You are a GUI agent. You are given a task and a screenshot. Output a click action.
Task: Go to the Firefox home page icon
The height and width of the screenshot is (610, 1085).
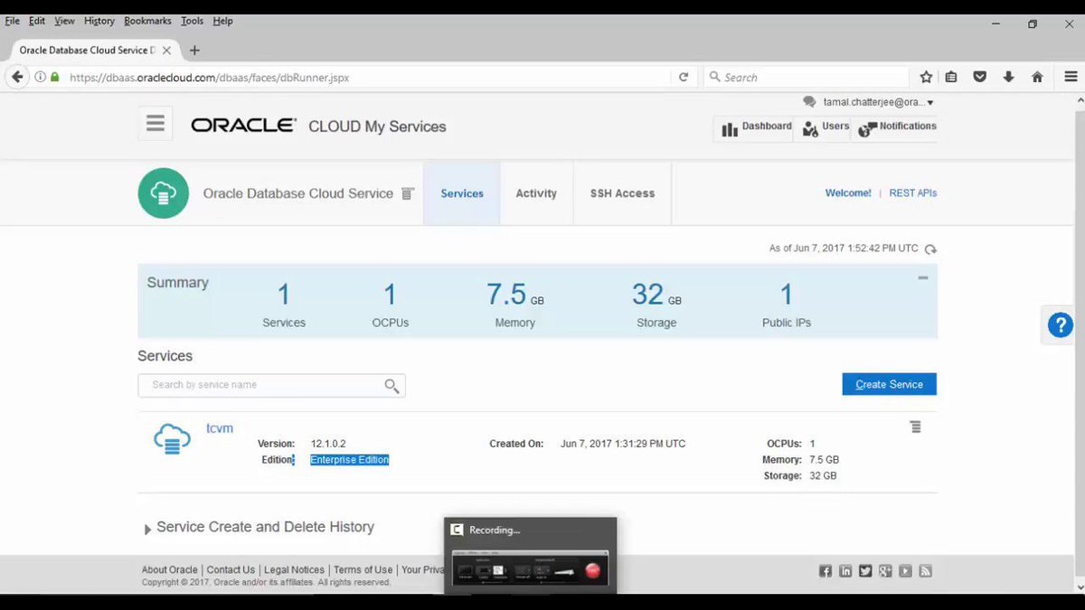coord(1037,78)
